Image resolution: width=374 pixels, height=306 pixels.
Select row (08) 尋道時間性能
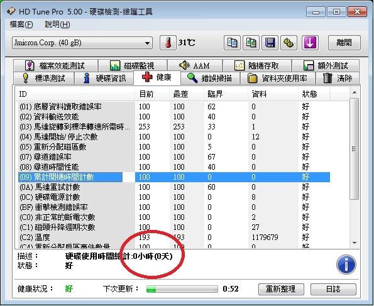(x=174, y=167)
